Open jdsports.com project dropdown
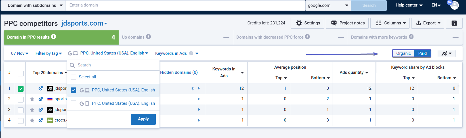Viewport: 466px width, 138px height. pos(84,23)
